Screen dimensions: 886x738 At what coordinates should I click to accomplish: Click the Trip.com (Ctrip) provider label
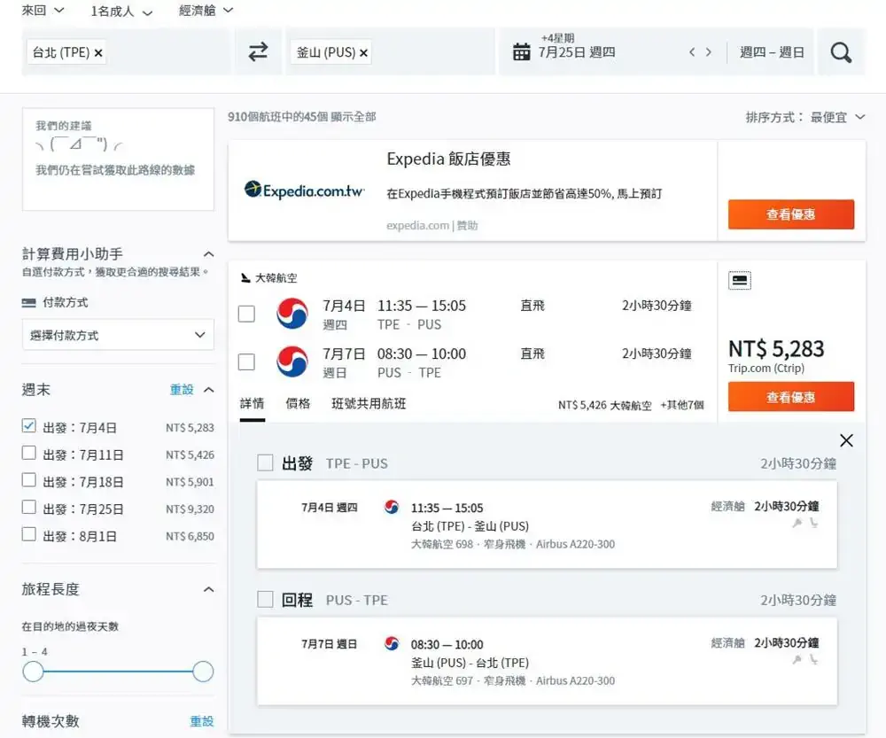click(766, 369)
